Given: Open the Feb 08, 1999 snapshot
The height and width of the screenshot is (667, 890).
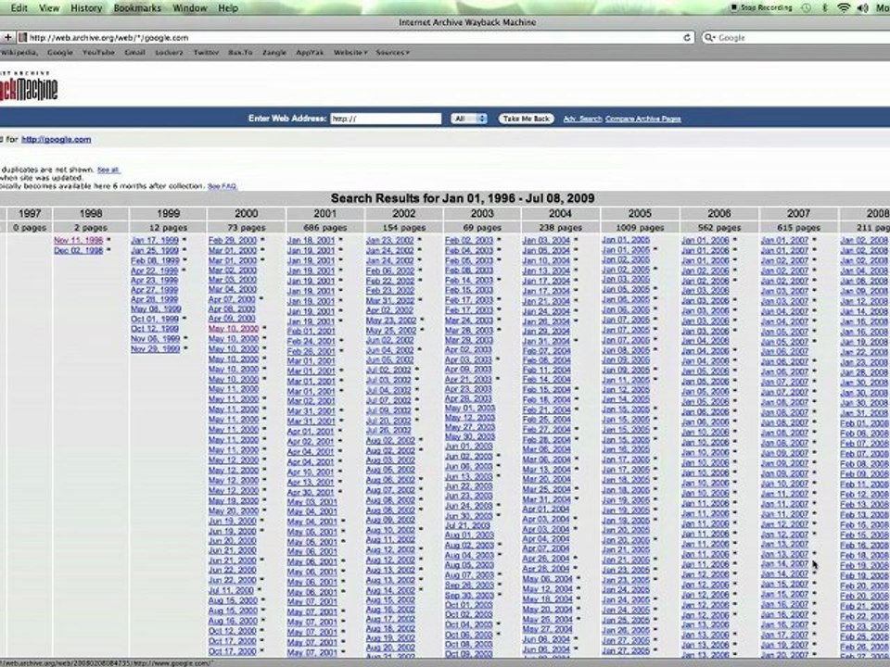Looking at the screenshot, I should [155, 261].
